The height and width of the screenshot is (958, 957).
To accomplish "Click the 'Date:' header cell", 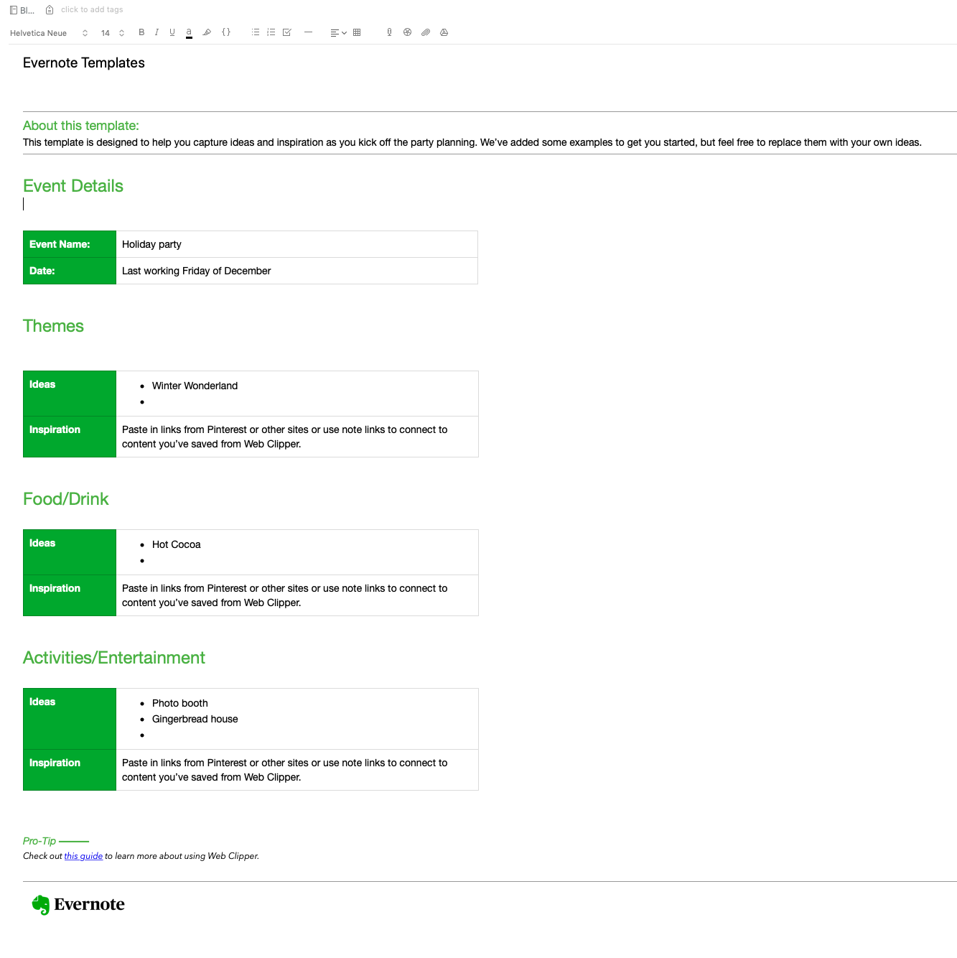I will point(70,271).
